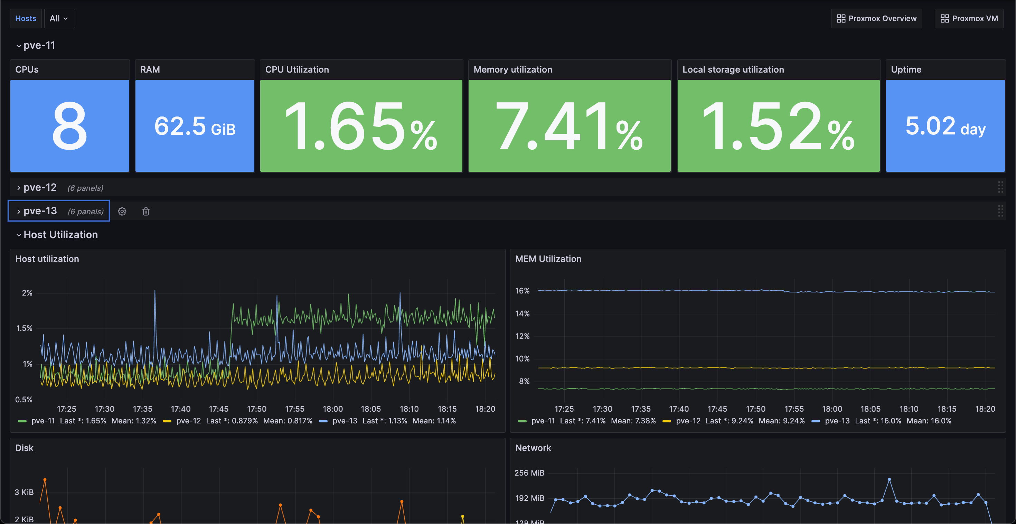This screenshot has height=524, width=1016.
Task: Toggle pve-11 series in Host utilization legend
Action: tap(43, 421)
